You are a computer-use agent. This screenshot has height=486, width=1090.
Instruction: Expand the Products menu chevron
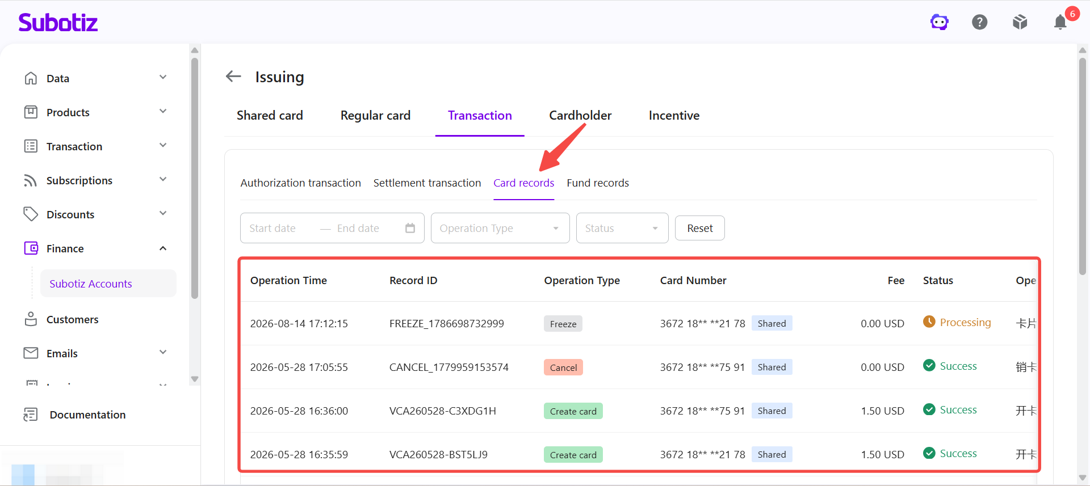pos(163,111)
